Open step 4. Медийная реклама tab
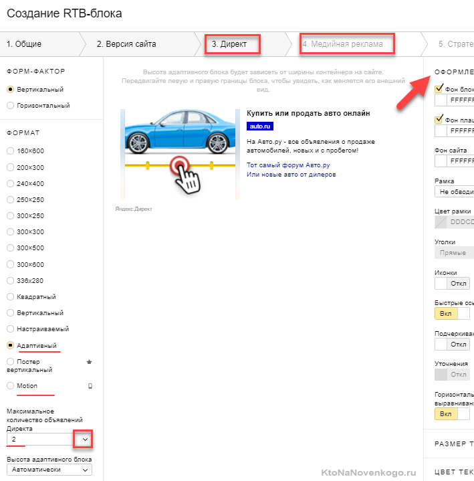 pos(342,44)
